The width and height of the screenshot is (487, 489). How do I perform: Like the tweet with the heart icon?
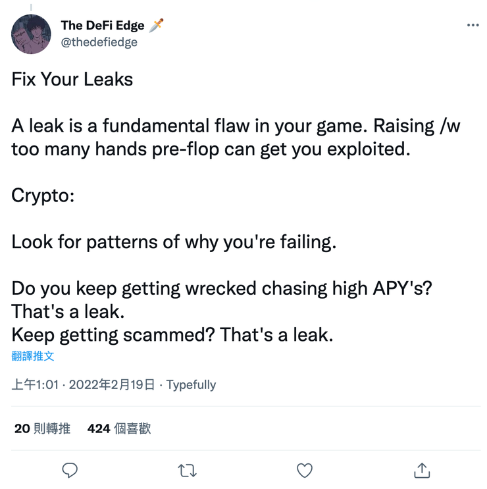click(304, 470)
